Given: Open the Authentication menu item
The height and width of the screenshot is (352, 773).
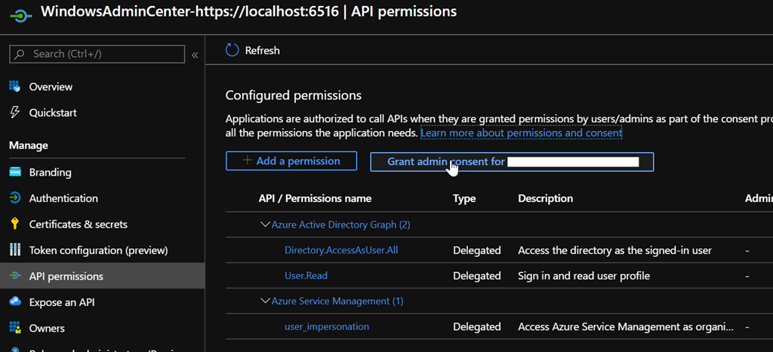Looking at the screenshot, I should pos(63,198).
